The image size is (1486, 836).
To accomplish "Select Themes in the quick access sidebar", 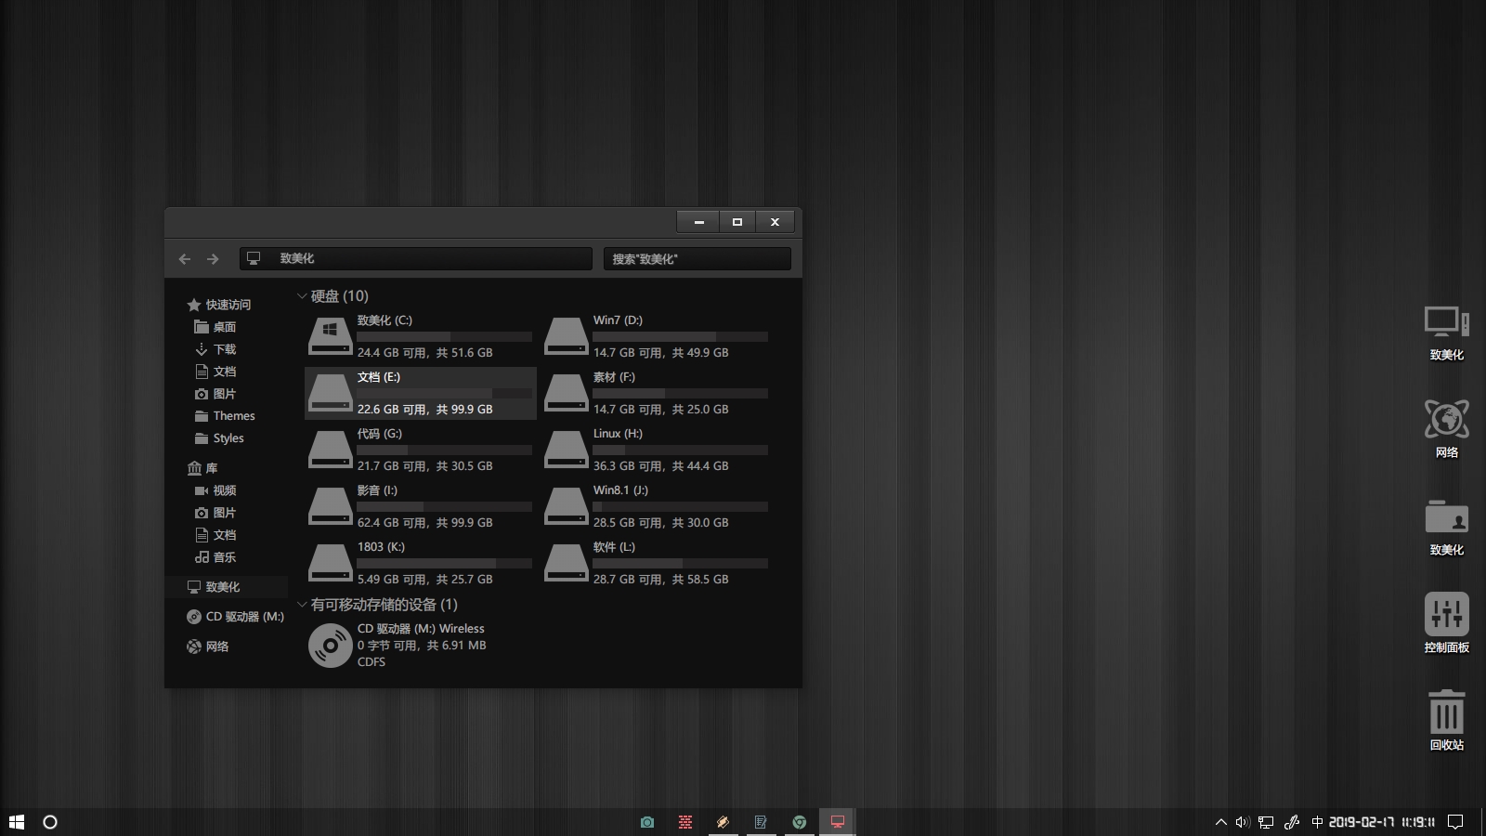I will [234, 416].
